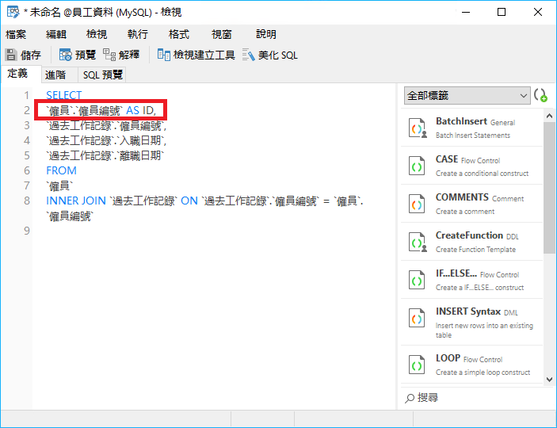Click the COMMENTS snippet icon

pos(417,204)
